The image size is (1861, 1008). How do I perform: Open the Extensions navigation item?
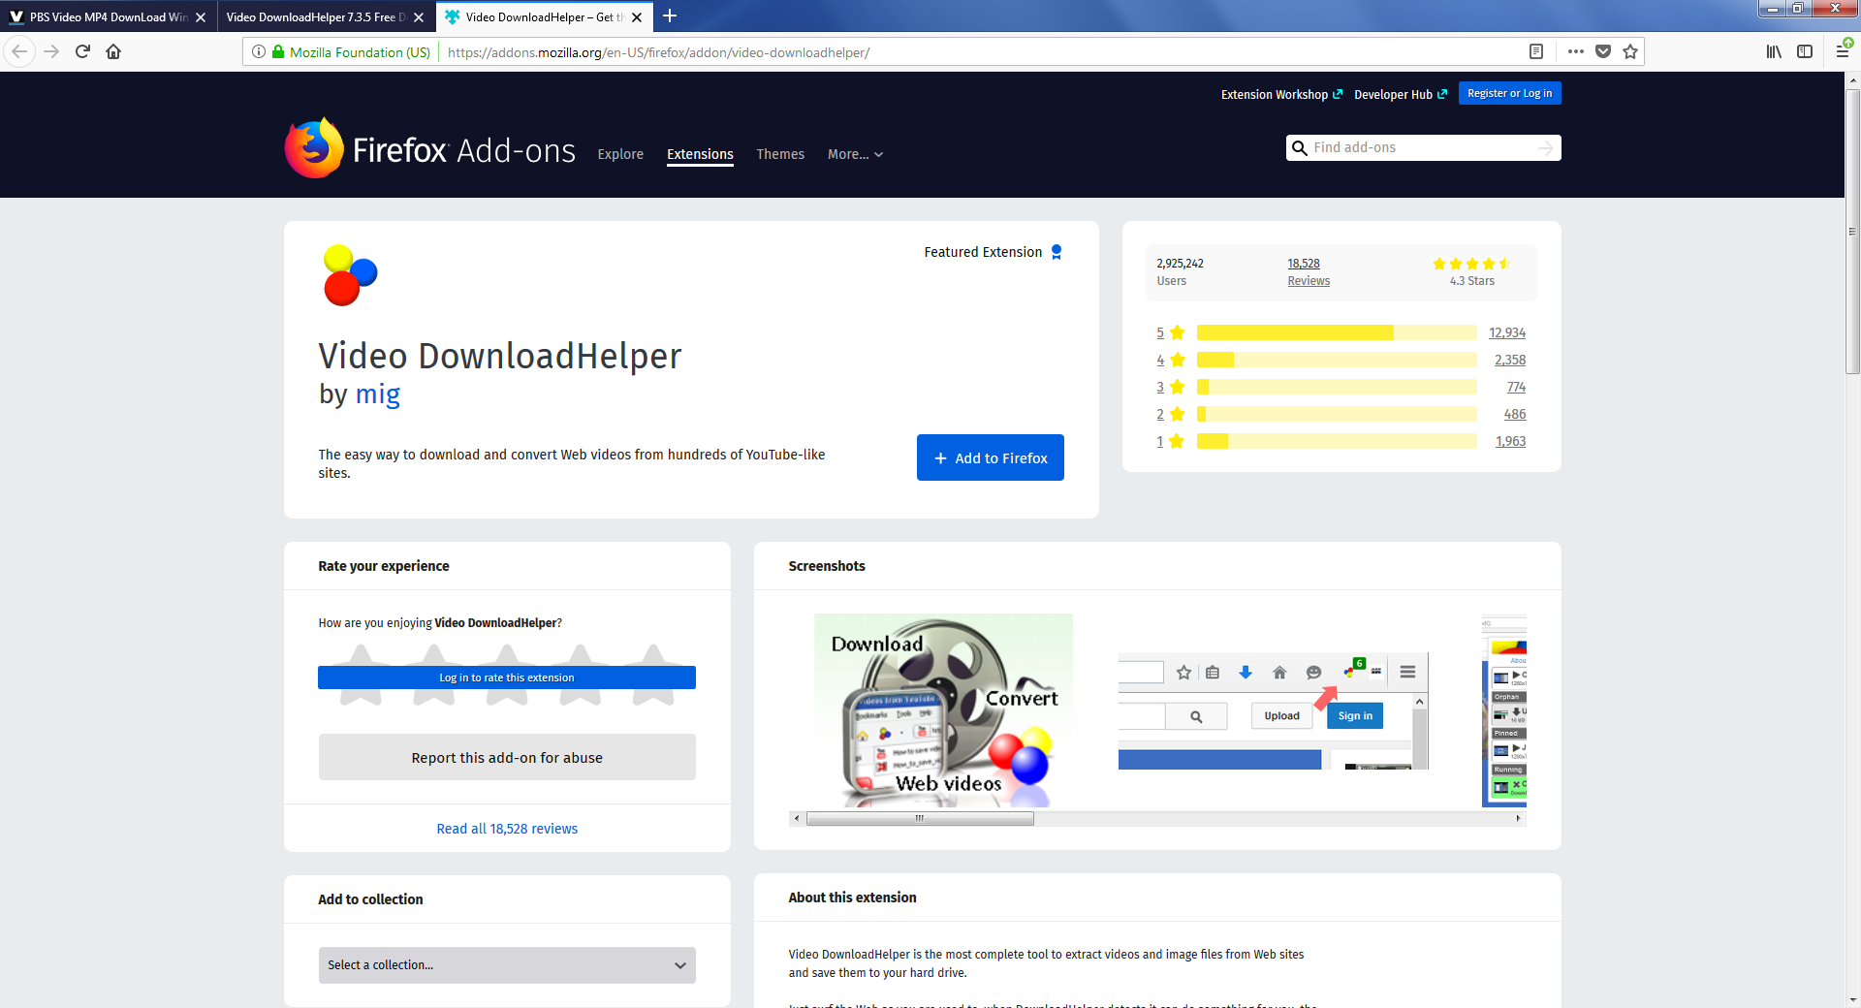pyautogui.click(x=700, y=154)
